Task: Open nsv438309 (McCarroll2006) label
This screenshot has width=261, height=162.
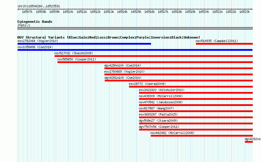Action: pyautogui.click(x=161, y=96)
